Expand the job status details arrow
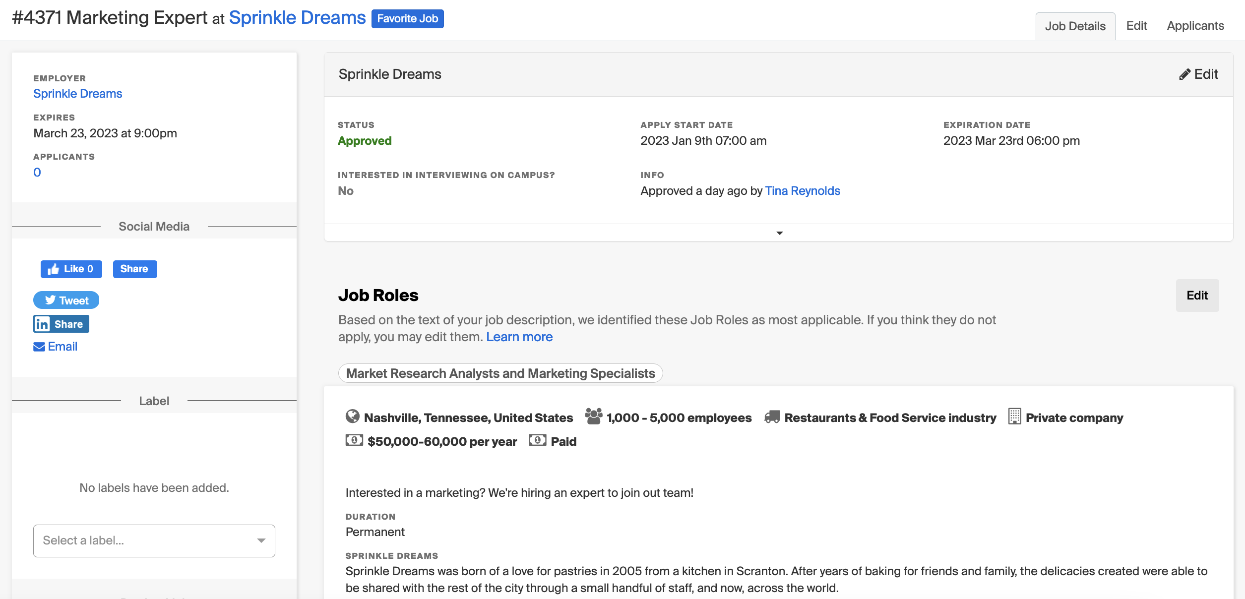 coord(779,233)
